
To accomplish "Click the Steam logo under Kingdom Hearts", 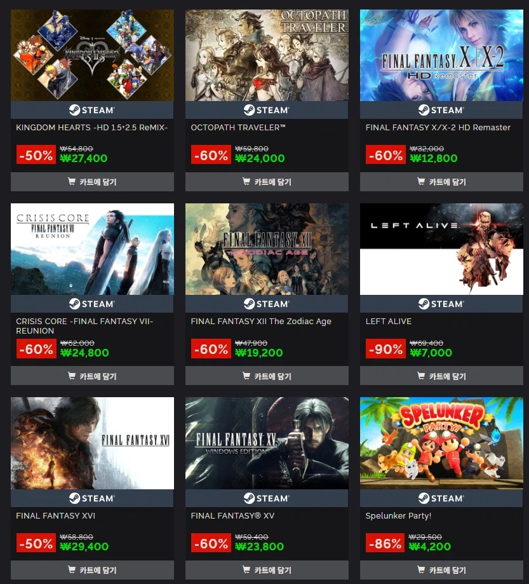I will point(92,110).
